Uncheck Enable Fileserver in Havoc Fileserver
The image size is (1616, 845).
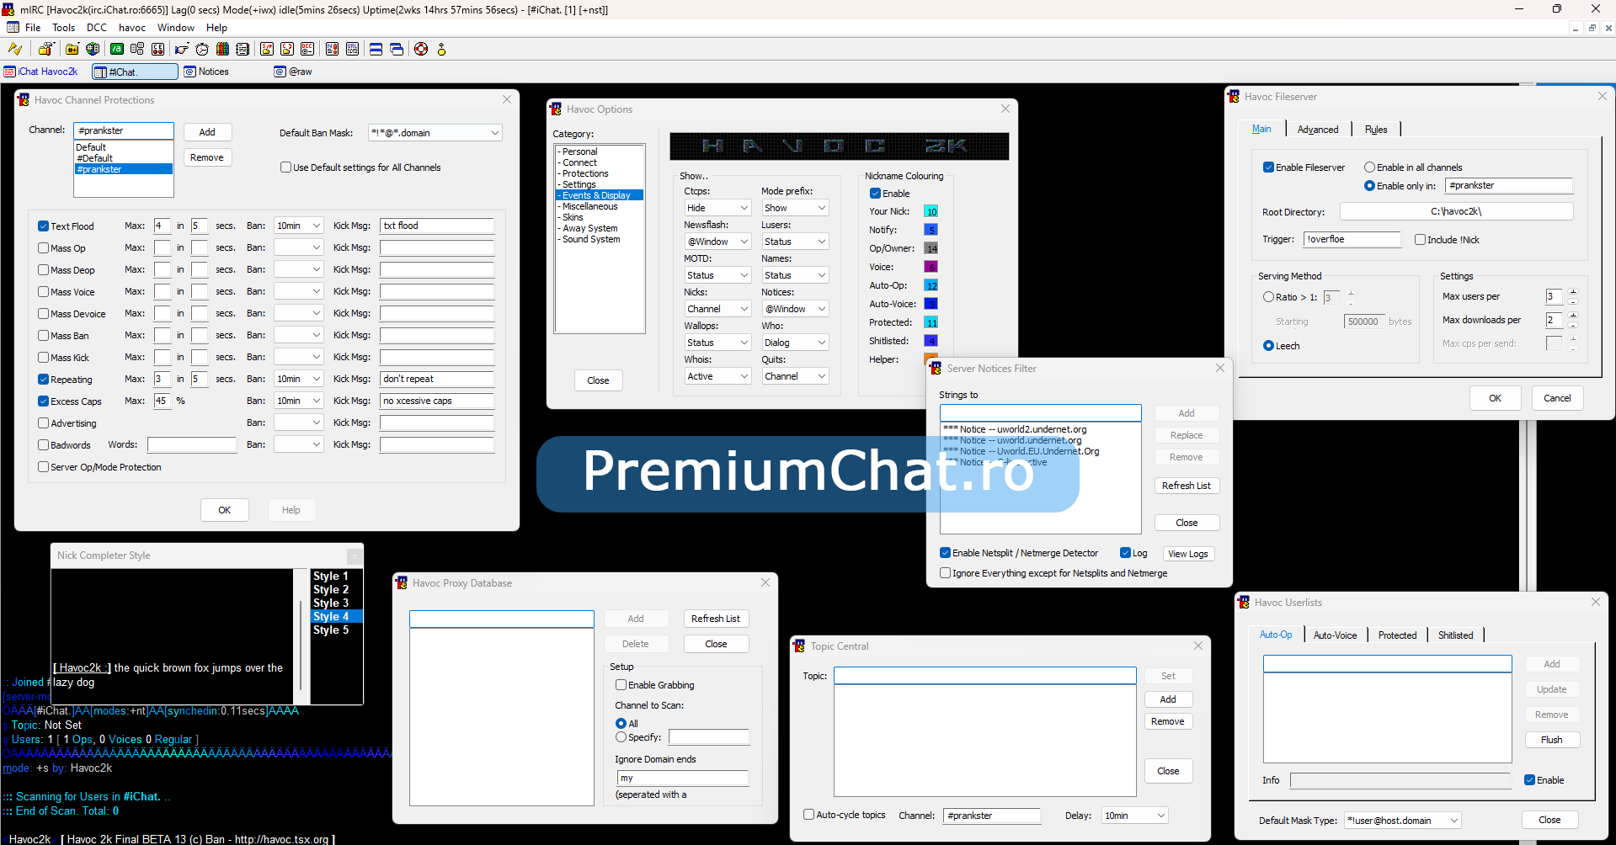(1268, 167)
